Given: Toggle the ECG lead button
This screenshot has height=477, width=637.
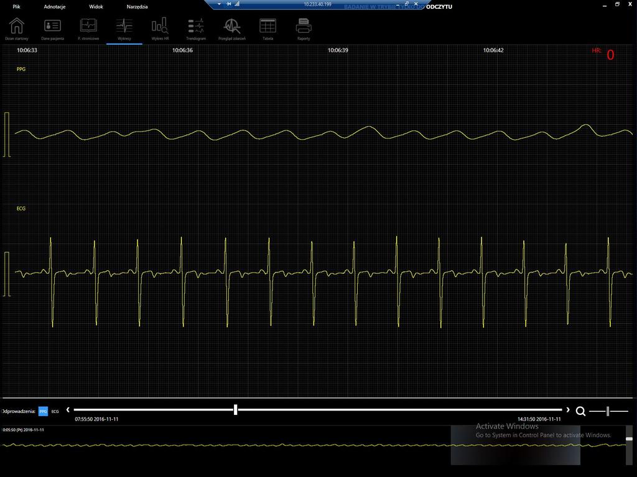Looking at the screenshot, I should click(55, 411).
